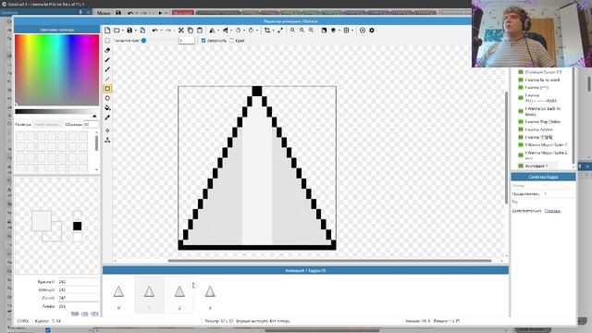Select 'Анимация 1' in animations list
This screenshot has height=333, width=592.
536,166
